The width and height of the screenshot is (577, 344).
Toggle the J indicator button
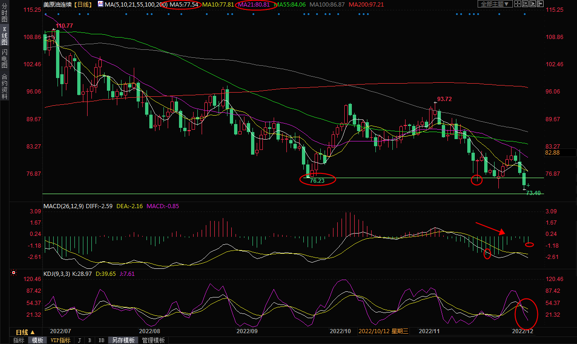pos(79,340)
